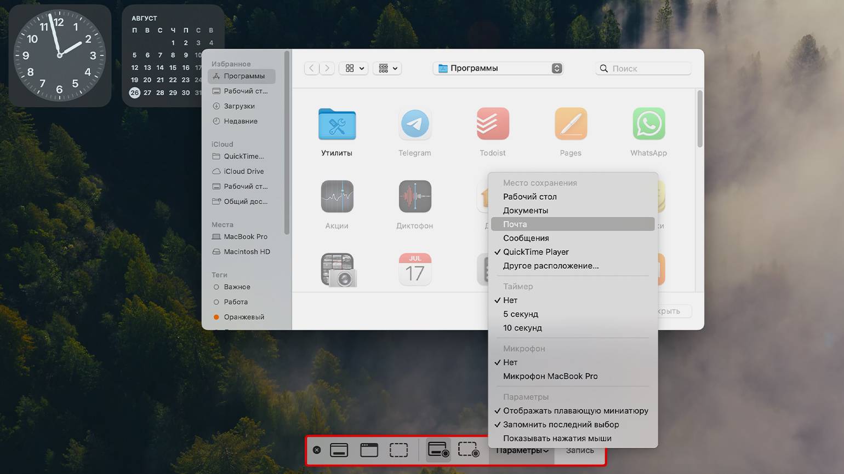Open the WhatsApp app icon
The image size is (844, 474).
point(649,124)
